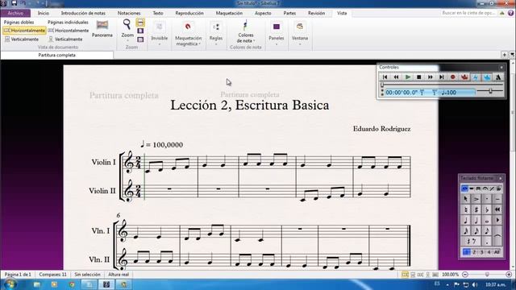Select the flat sign on the keypad

(x=487, y=209)
